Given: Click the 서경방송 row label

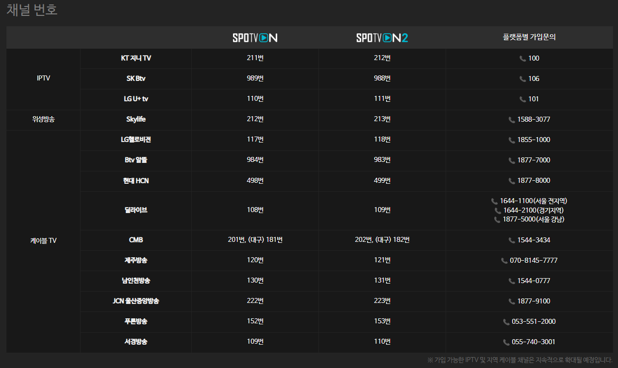Looking at the screenshot, I should click(136, 342).
